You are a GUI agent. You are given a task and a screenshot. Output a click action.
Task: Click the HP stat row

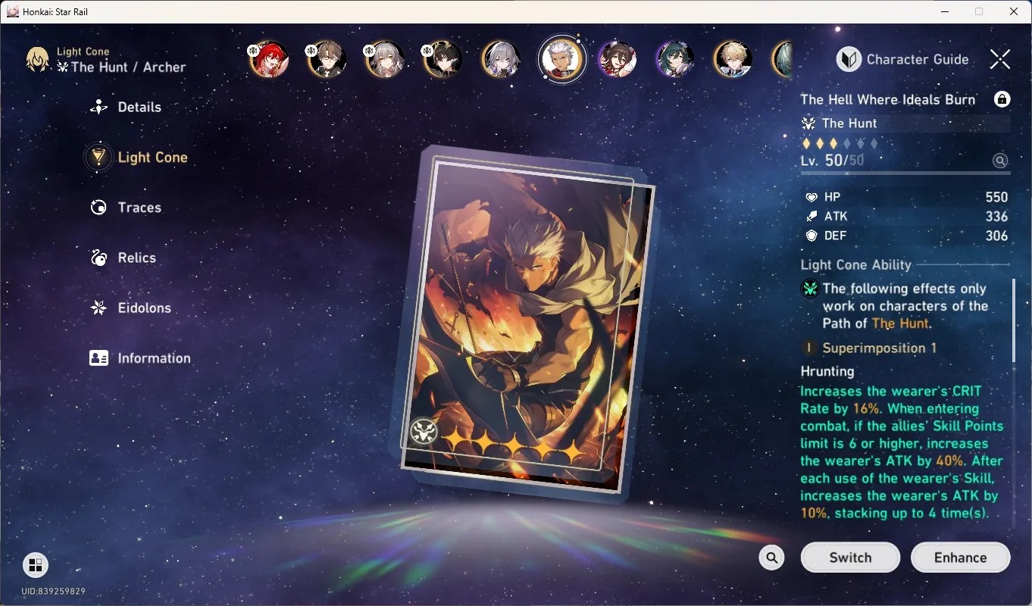905,197
